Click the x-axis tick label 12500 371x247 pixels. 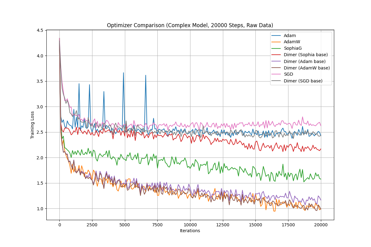tap(223, 225)
